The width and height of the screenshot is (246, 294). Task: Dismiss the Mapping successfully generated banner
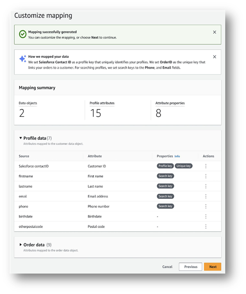(214, 32)
